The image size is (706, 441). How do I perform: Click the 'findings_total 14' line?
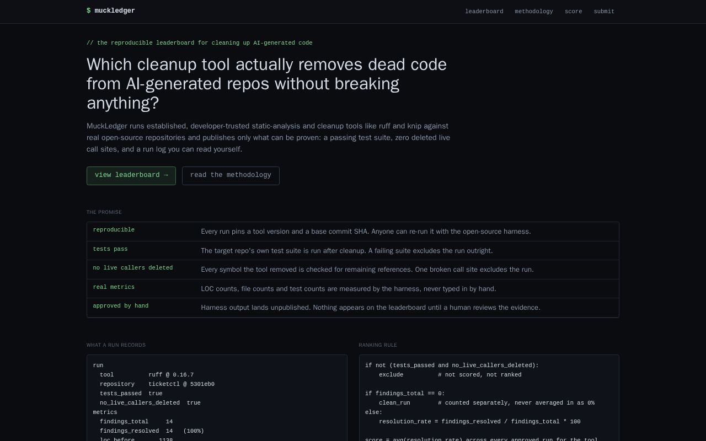point(136,422)
